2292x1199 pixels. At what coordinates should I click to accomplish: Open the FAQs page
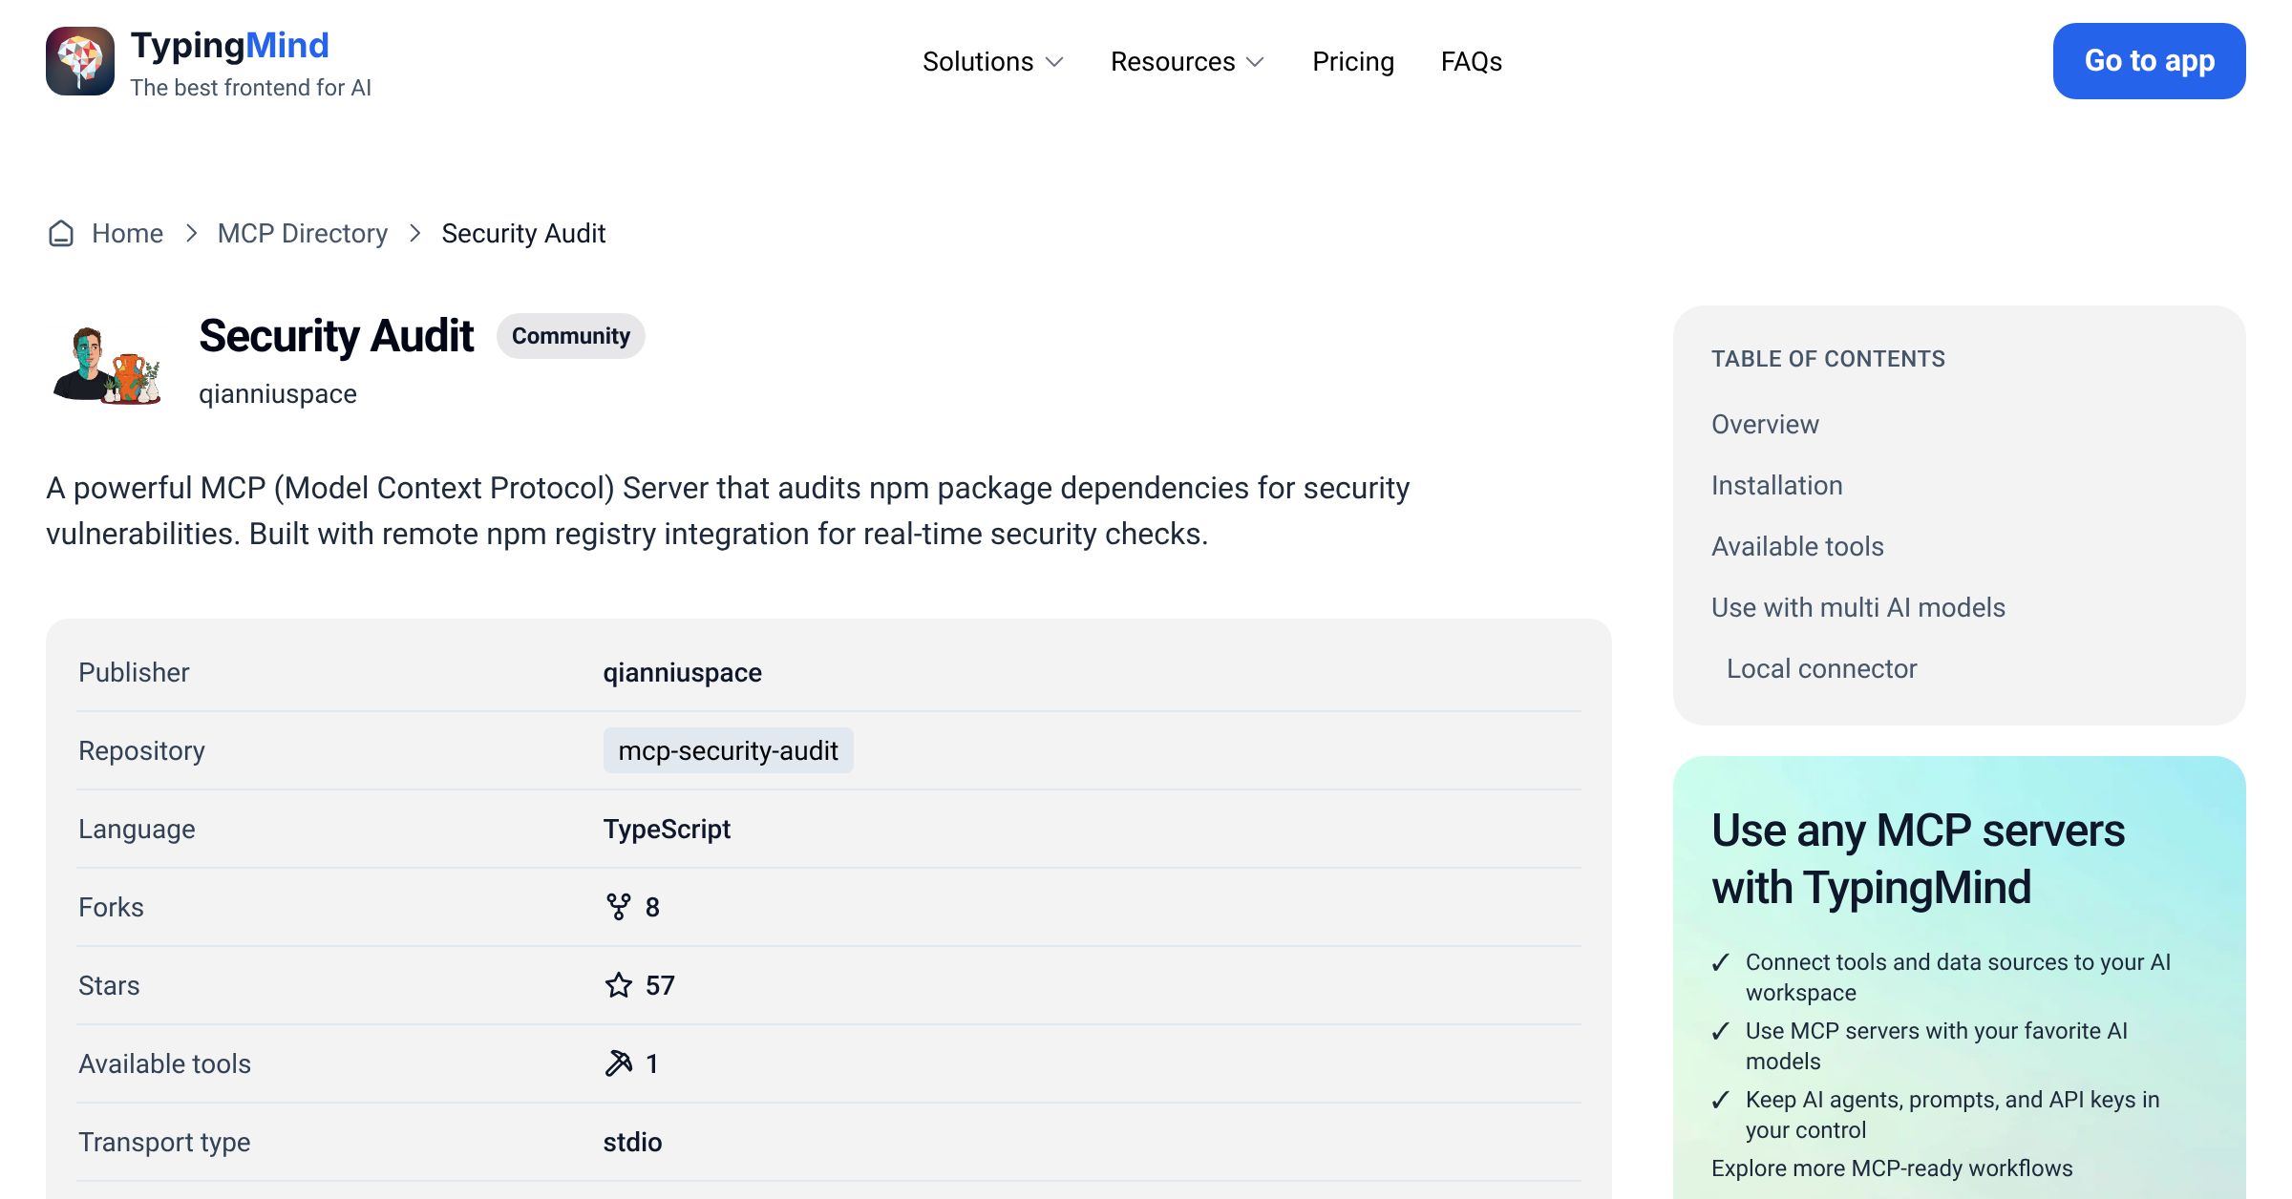tap(1471, 61)
